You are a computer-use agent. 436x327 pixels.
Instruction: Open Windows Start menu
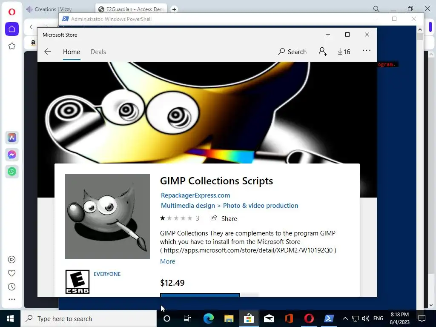coord(10,318)
